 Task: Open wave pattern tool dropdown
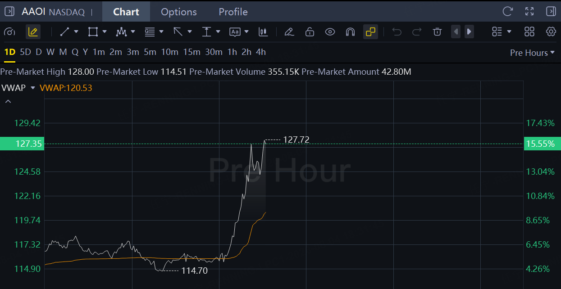133,32
